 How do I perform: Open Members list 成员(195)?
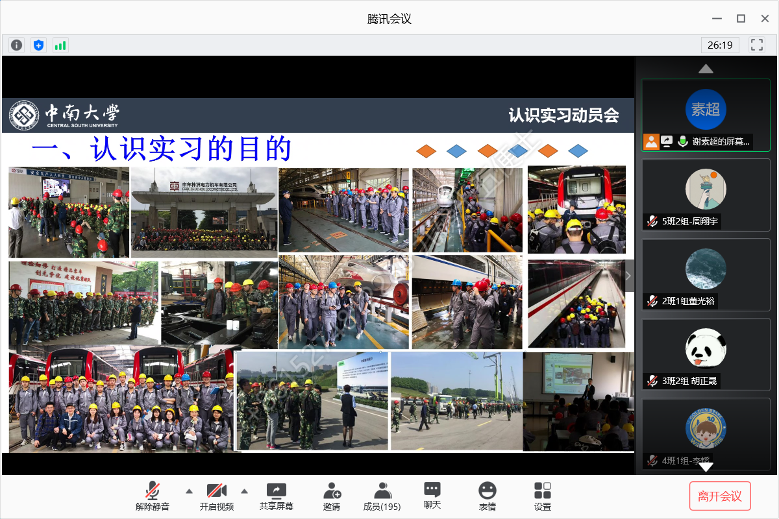click(382, 496)
